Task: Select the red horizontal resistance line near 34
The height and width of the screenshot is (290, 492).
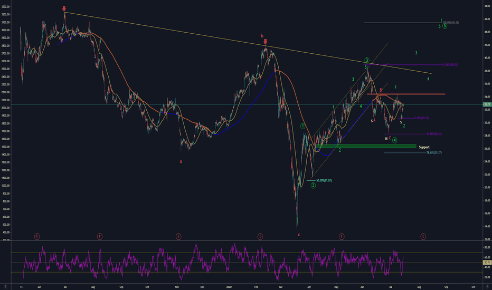Action: [x=406, y=94]
